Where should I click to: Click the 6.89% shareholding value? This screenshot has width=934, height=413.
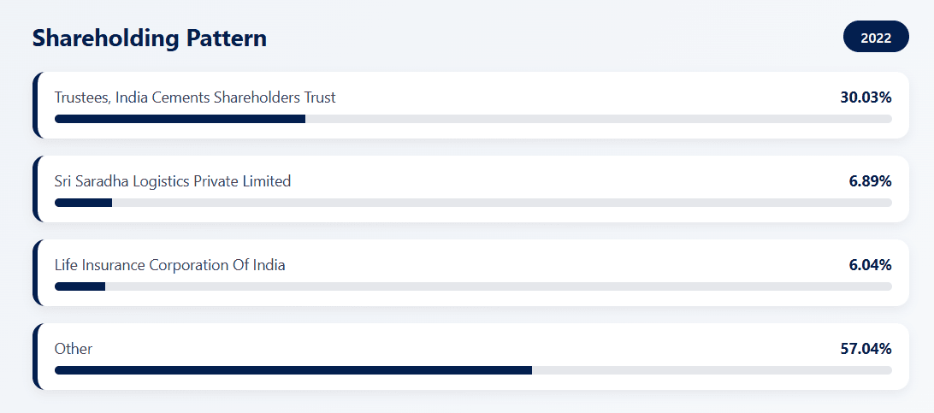pyautogui.click(x=870, y=181)
